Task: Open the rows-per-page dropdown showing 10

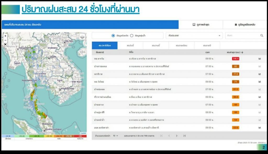Action: pos(116,136)
